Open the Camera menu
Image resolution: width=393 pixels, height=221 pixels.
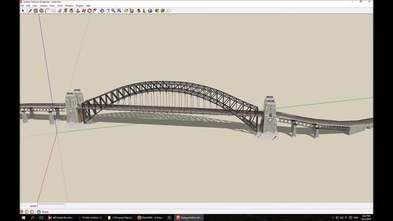44,6
